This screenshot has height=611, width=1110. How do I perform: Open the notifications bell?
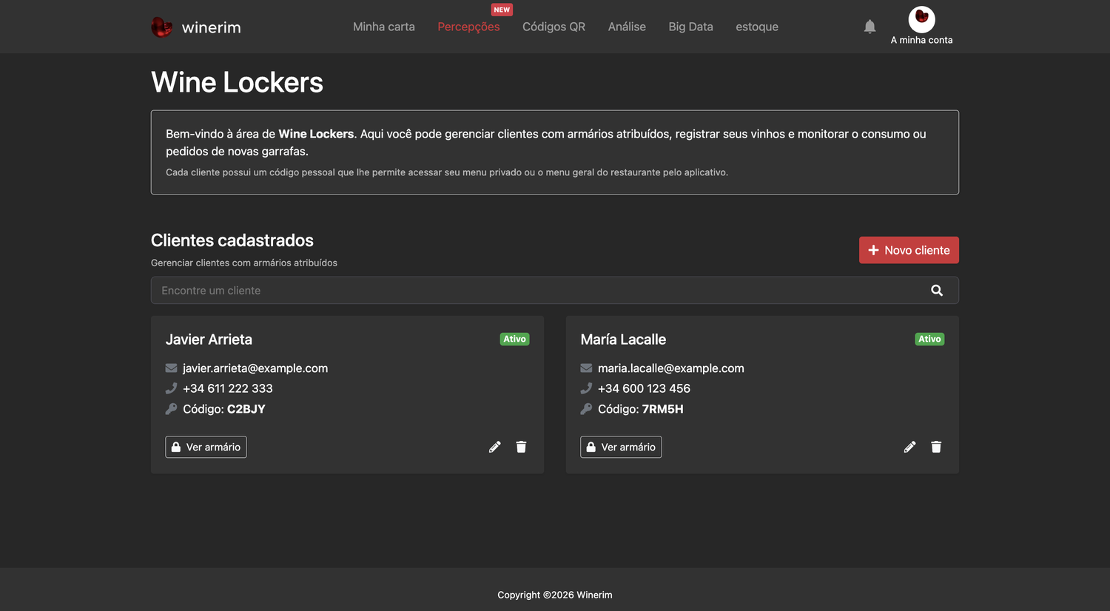870,27
